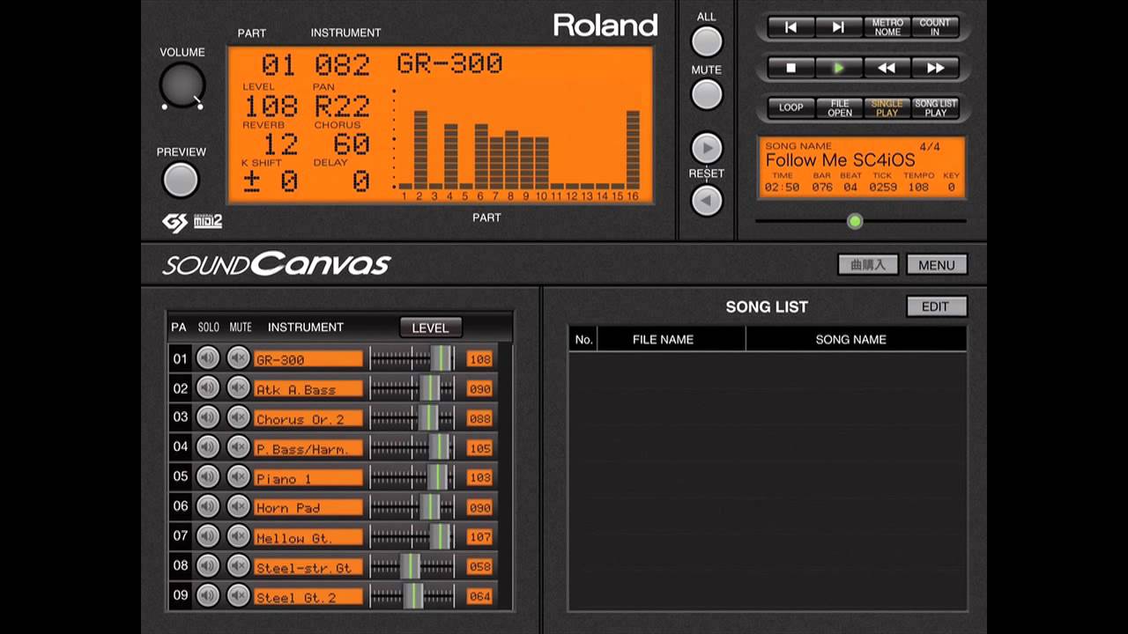1128x634 pixels.
Task: Solo part 03 Chorus Or.2
Action: click(208, 417)
